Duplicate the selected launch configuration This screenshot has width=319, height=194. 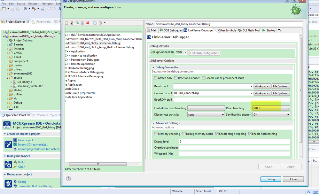click(82, 23)
